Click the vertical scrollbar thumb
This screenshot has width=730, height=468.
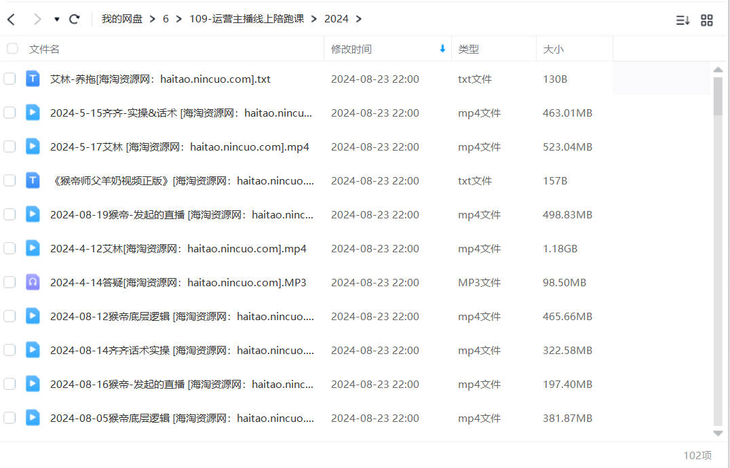click(x=718, y=96)
